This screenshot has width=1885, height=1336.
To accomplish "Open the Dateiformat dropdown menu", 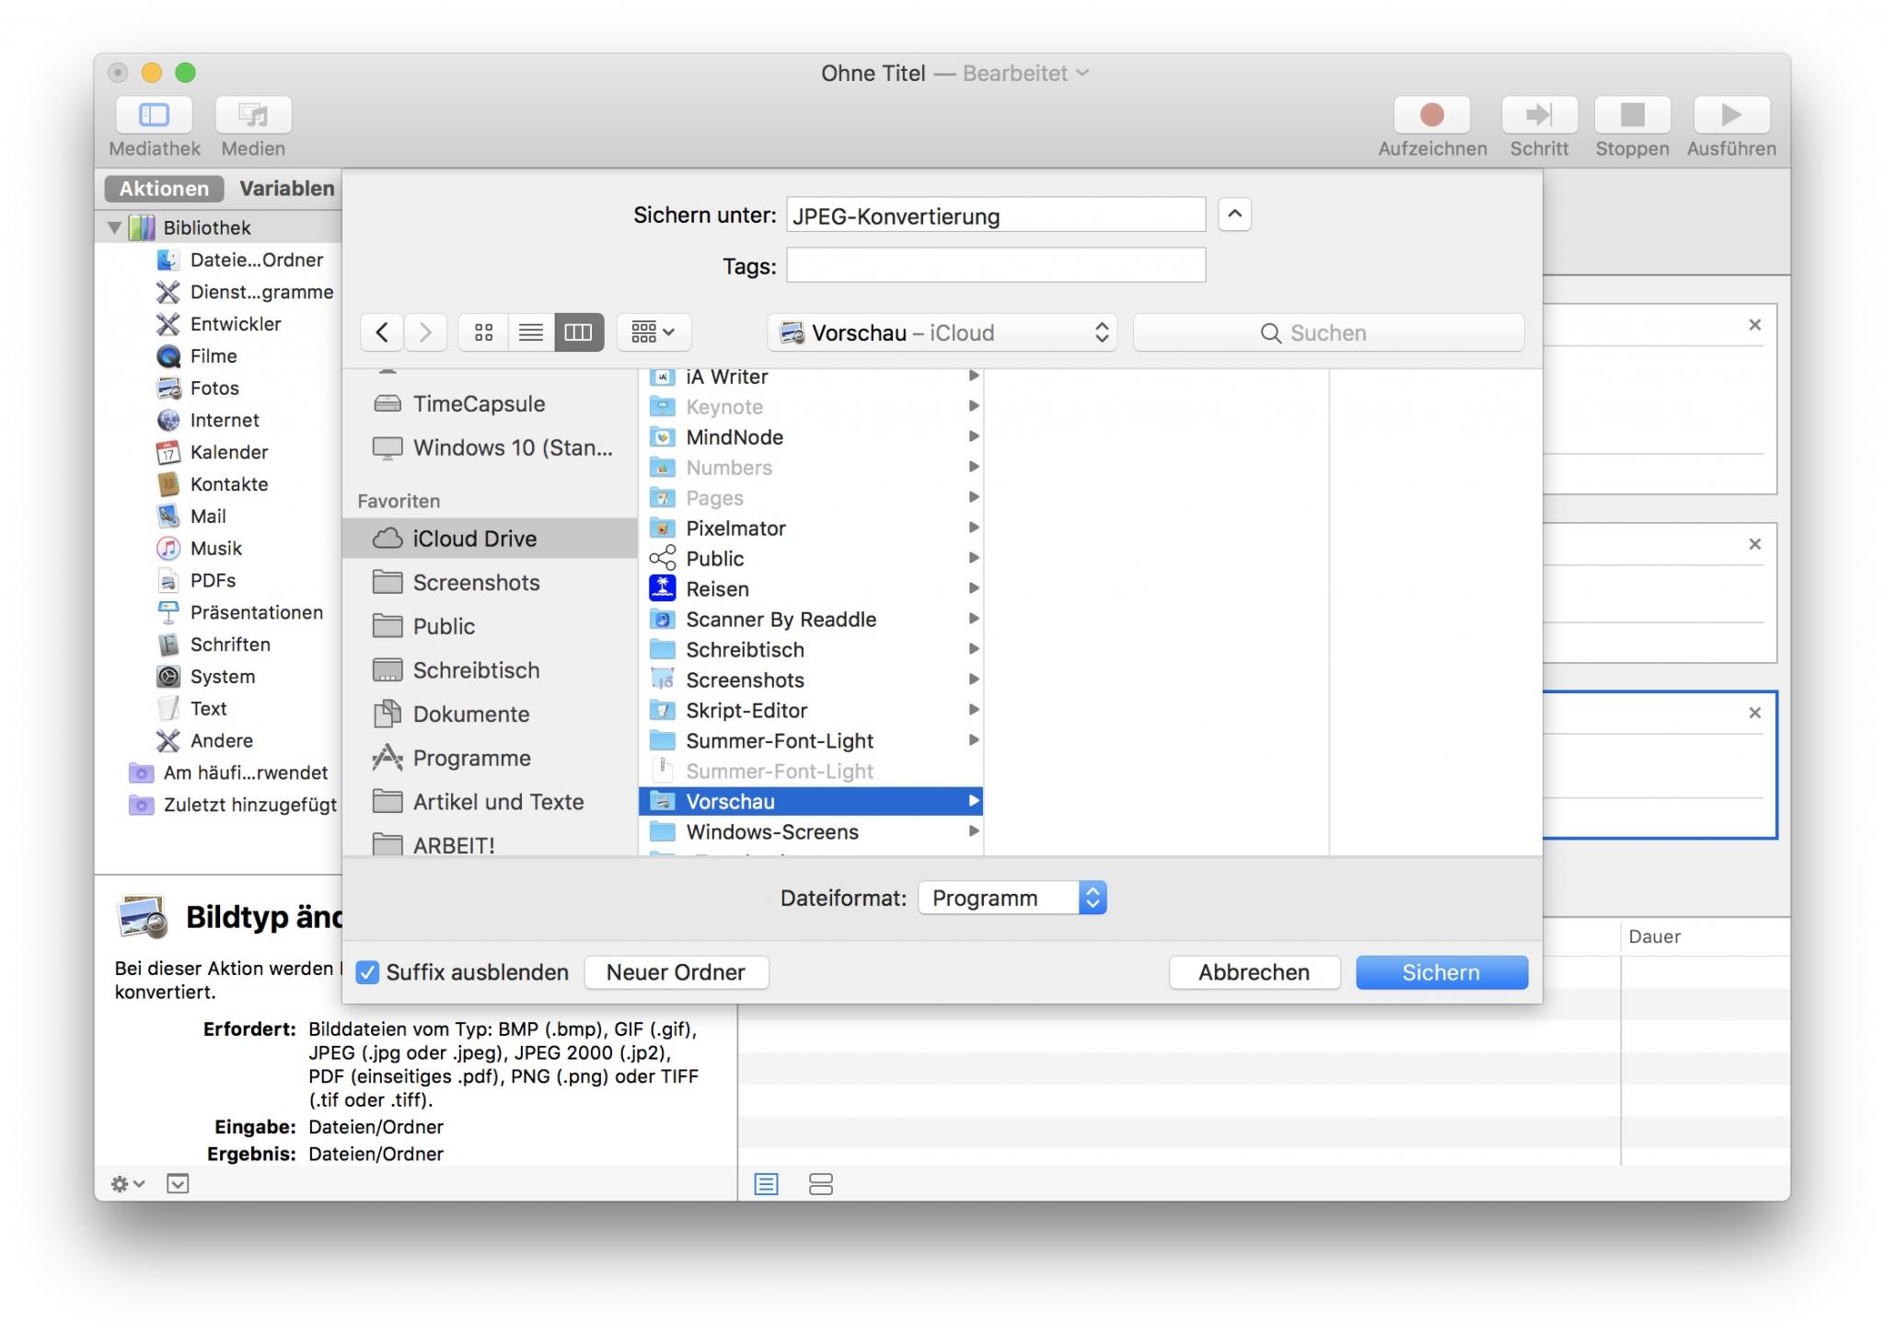I will click(1012, 898).
